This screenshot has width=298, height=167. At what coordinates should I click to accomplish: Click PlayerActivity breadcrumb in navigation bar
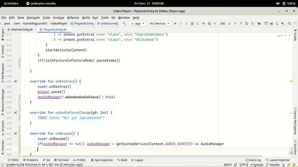tap(82, 24)
